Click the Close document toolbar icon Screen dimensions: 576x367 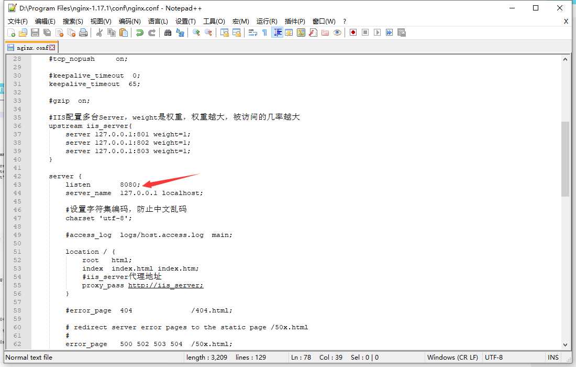59,33
